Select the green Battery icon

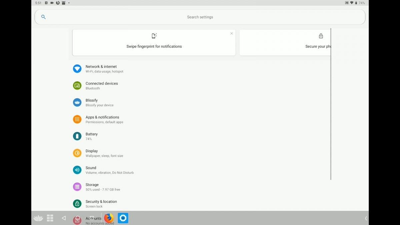point(77,136)
